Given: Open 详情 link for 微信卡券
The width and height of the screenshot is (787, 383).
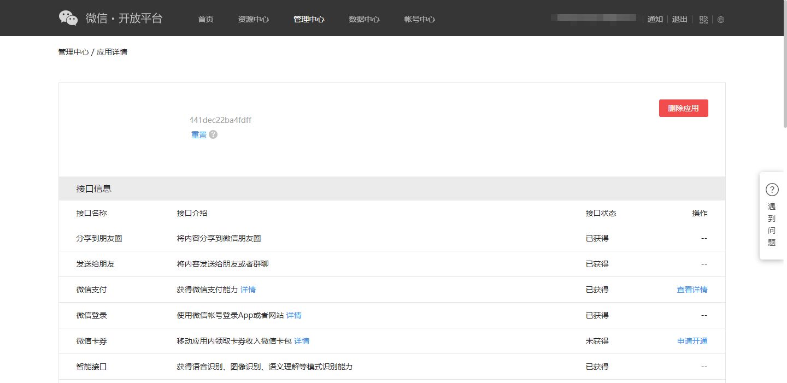Looking at the screenshot, I should [302, 341].
